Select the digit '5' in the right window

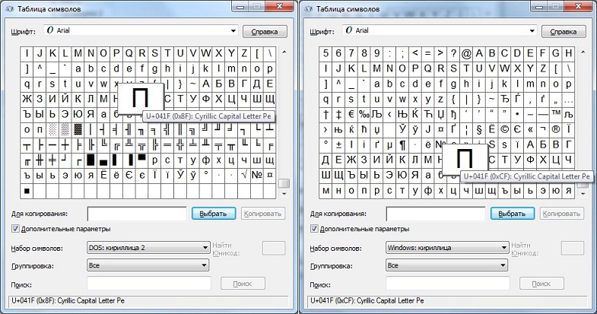[325, 54]
